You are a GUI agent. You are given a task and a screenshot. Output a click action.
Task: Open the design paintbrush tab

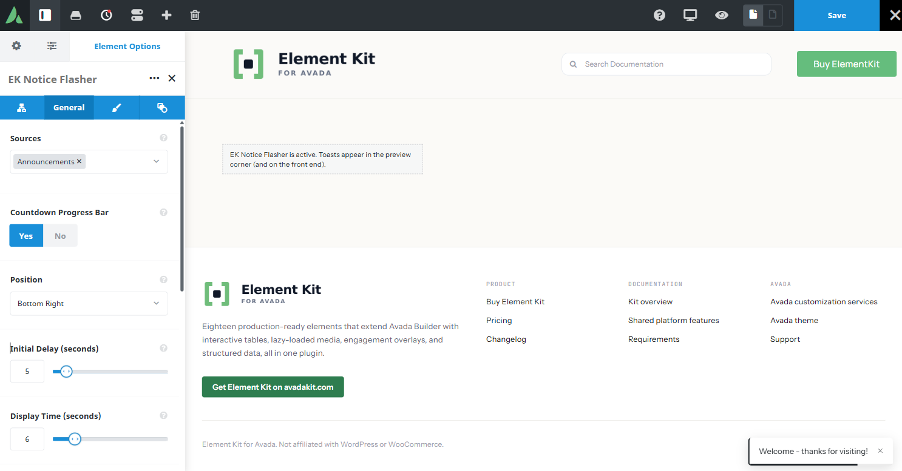(117, 107)
